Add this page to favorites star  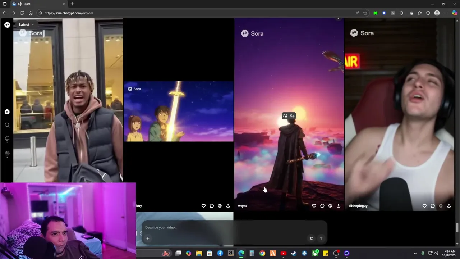(365, 13)
